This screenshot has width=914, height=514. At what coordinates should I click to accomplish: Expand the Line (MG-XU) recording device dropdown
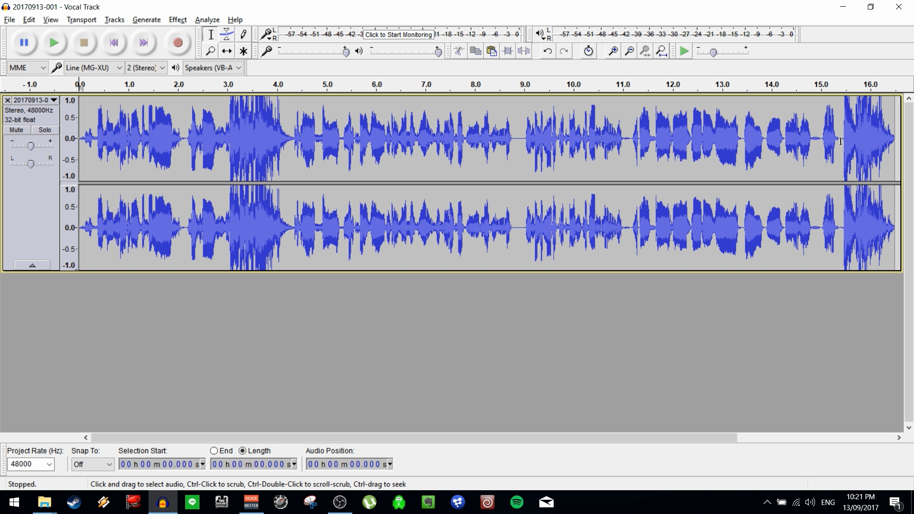[x=119, y=68]
